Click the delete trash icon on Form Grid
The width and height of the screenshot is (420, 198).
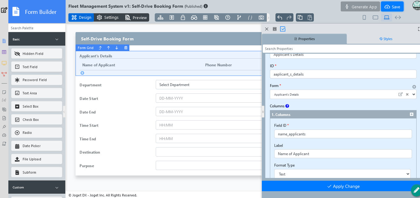click(x=126, y=48)
